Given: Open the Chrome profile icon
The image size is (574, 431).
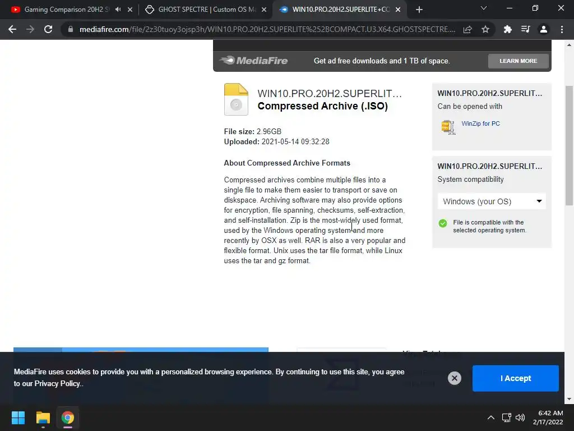Looking at the screenshot, I should tap(544, 29).
